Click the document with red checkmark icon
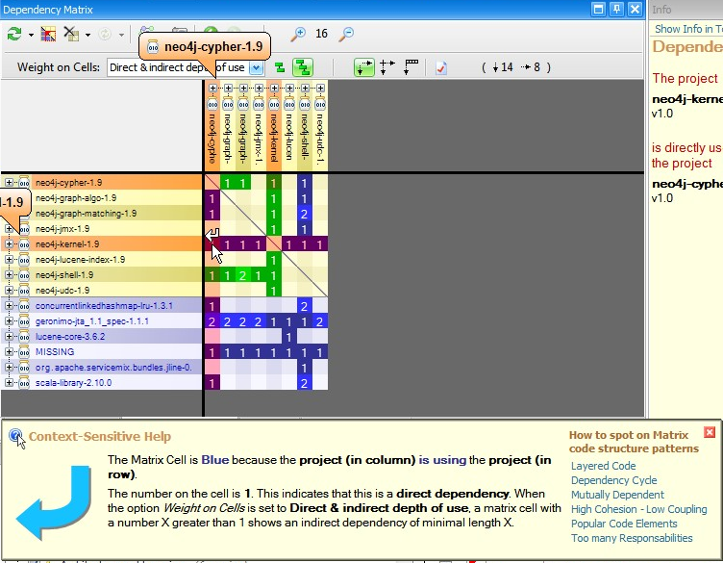Image resolution: width=723 pixels, height=563 pixels. click(440, 67)
